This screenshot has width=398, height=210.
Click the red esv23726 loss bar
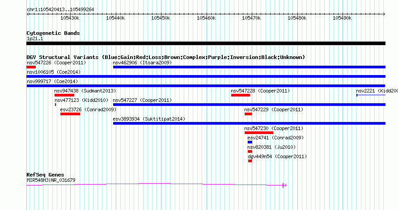tap(70, 114)
